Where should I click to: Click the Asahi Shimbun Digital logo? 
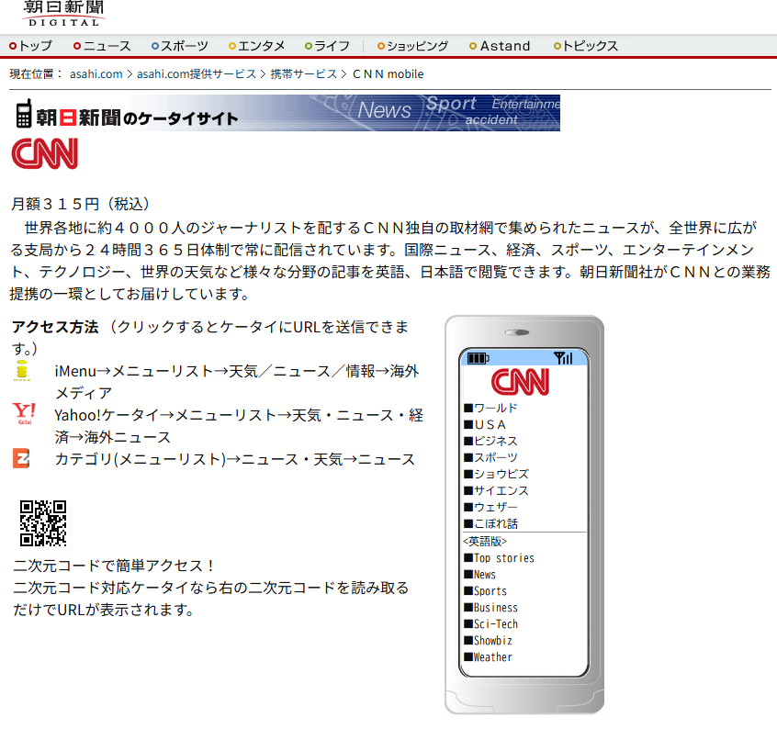pos(63,14)
